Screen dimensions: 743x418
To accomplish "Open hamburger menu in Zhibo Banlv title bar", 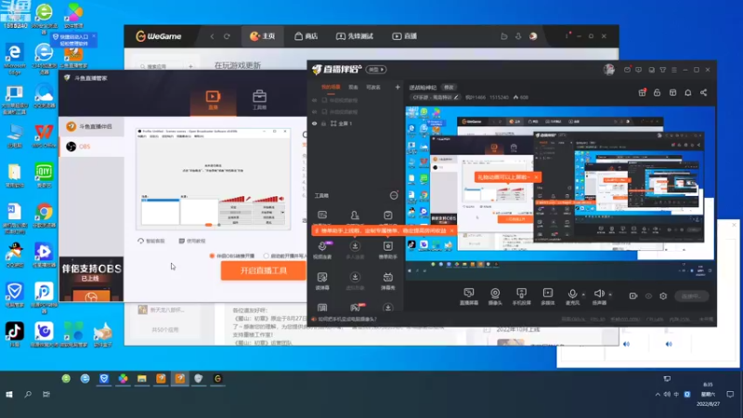I will pyautogui.click(x=674, y=70).
